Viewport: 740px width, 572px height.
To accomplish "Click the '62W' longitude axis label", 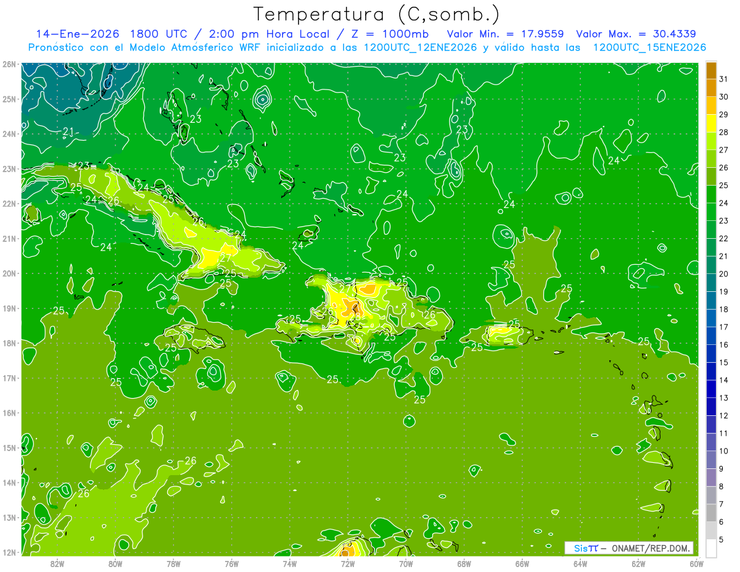I will click(638, 564).
